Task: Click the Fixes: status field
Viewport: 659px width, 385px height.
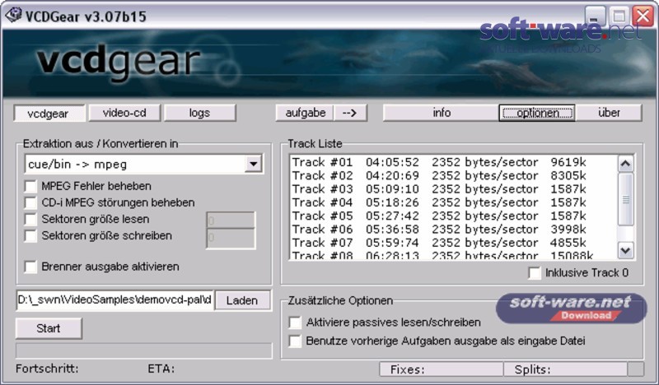Action: tap(442, 369)
